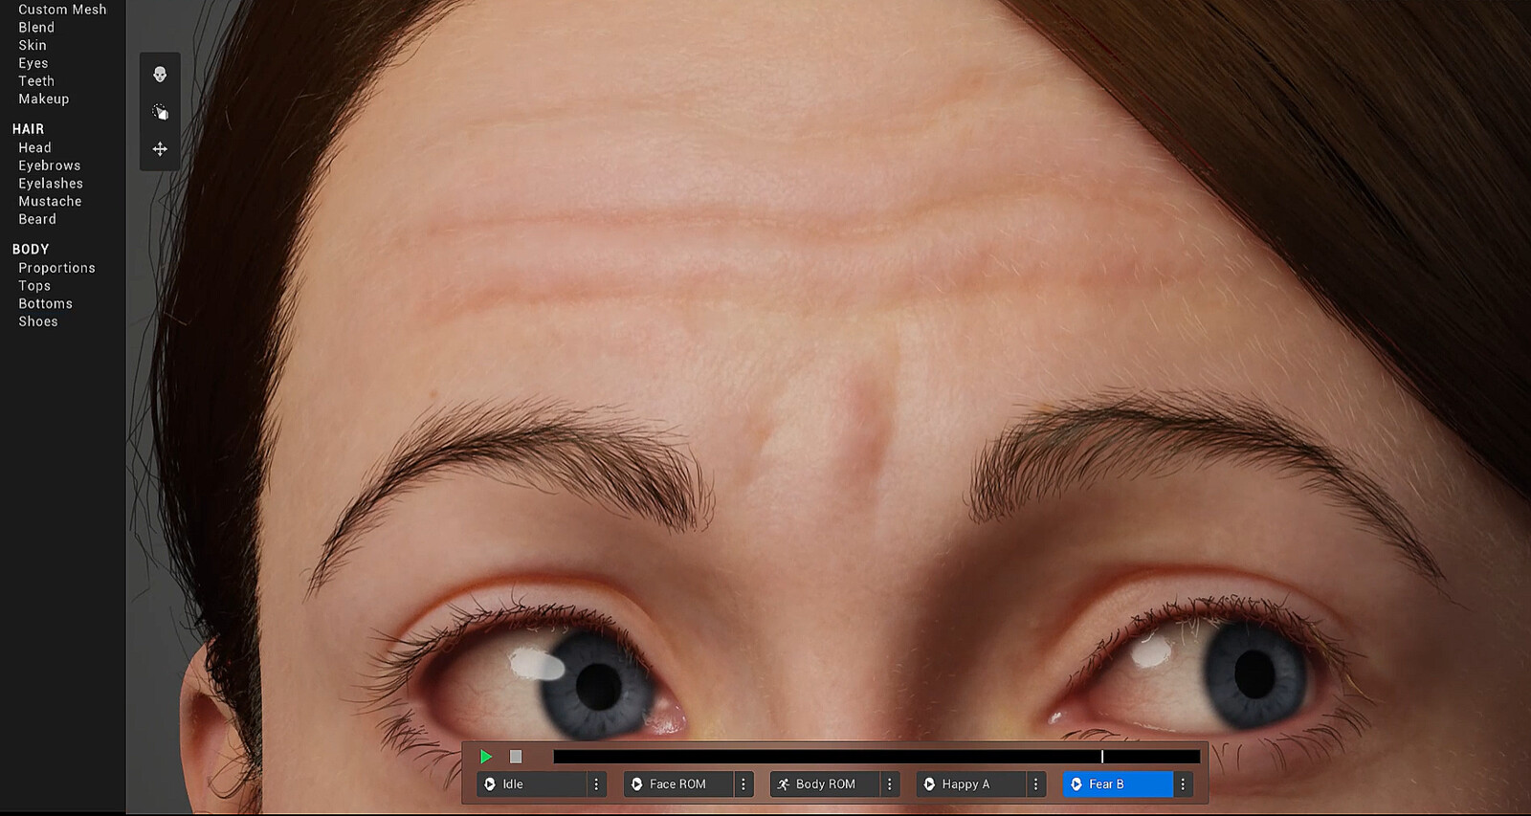Play the Face ROM animation

(678, 784)
